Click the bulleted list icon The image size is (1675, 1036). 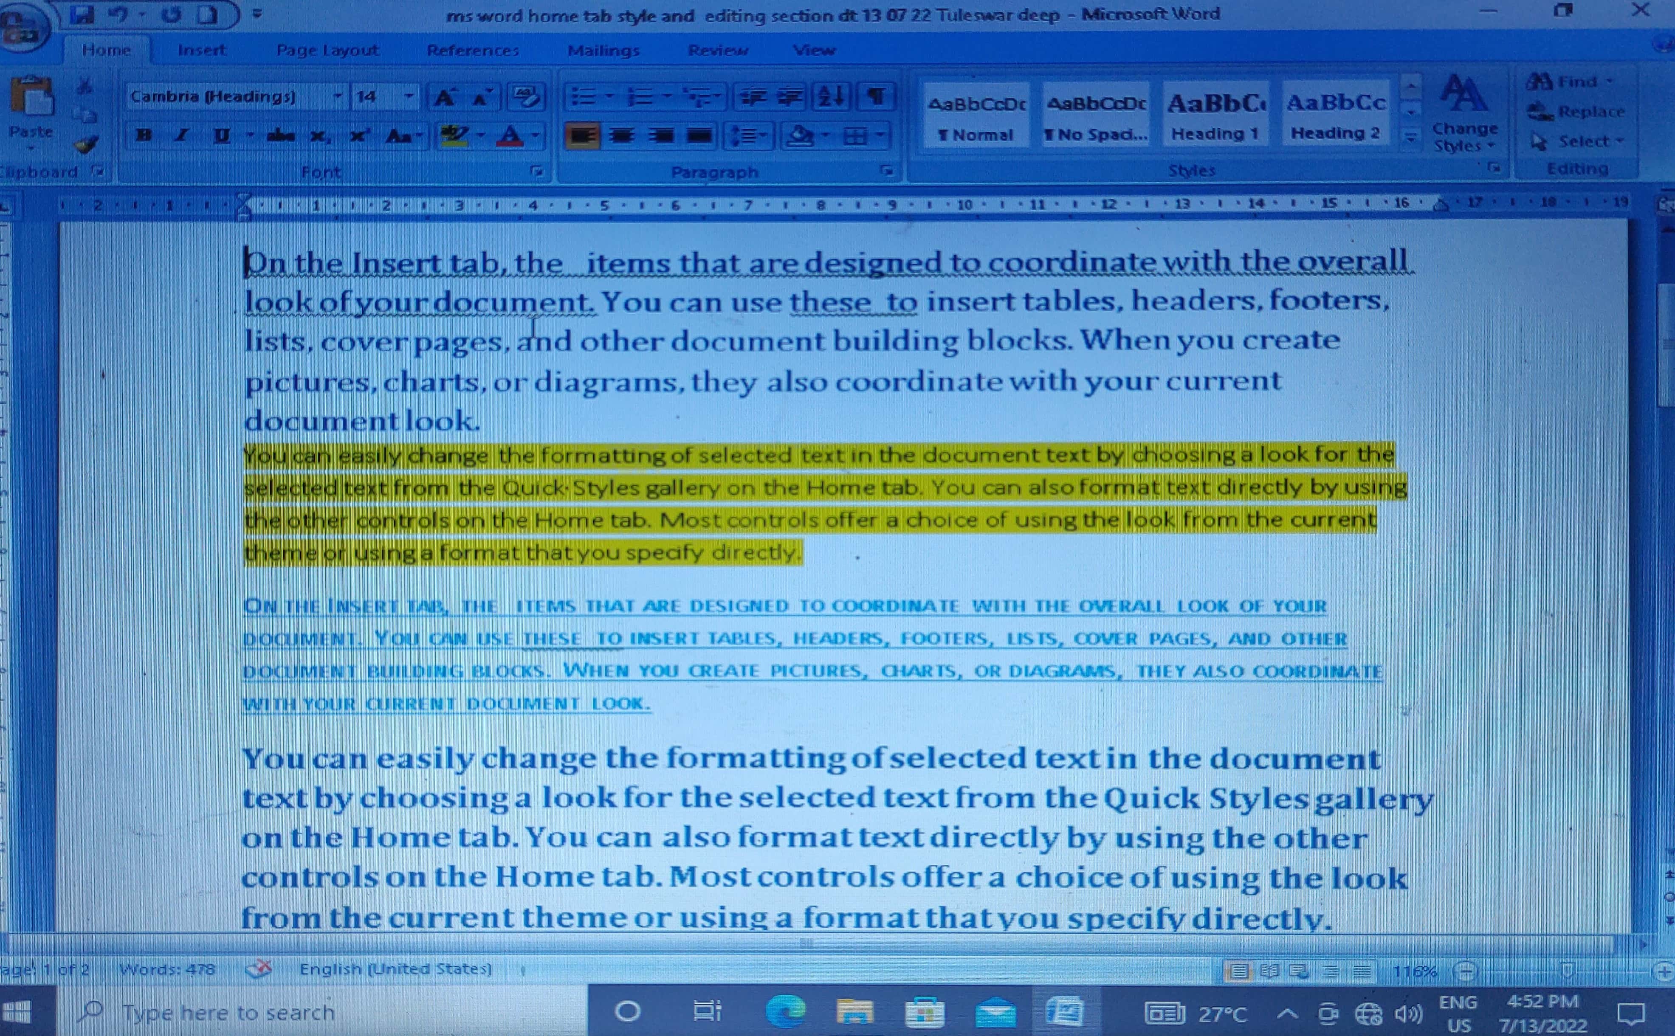coord(583,97)
